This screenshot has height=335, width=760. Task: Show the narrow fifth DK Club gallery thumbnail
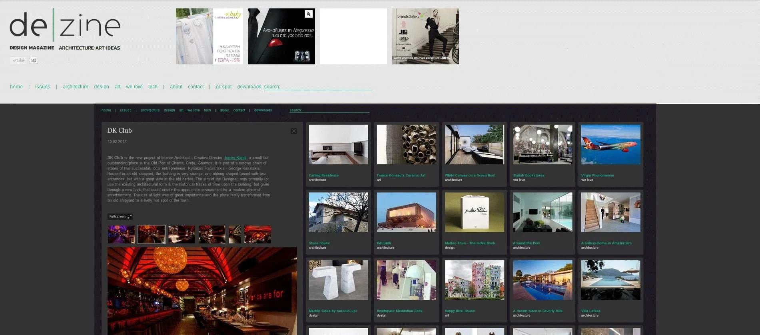click(235, 234)
